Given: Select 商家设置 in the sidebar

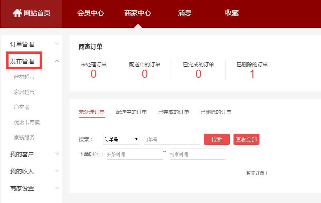Looking at the screenshot, I should pos(22,188).
